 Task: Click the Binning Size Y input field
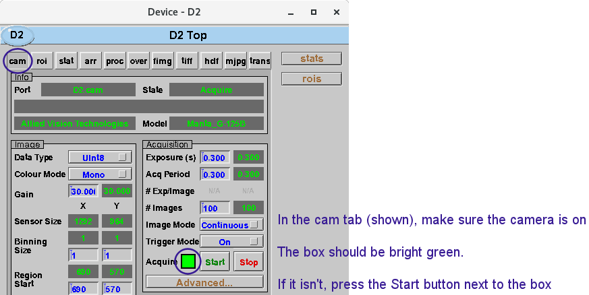point(117,255)
